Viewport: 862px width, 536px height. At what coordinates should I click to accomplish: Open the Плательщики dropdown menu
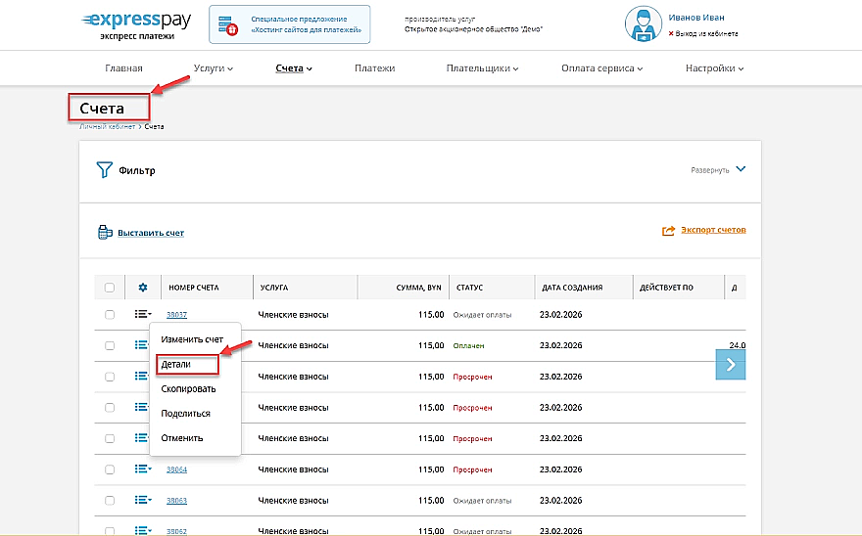481,68
